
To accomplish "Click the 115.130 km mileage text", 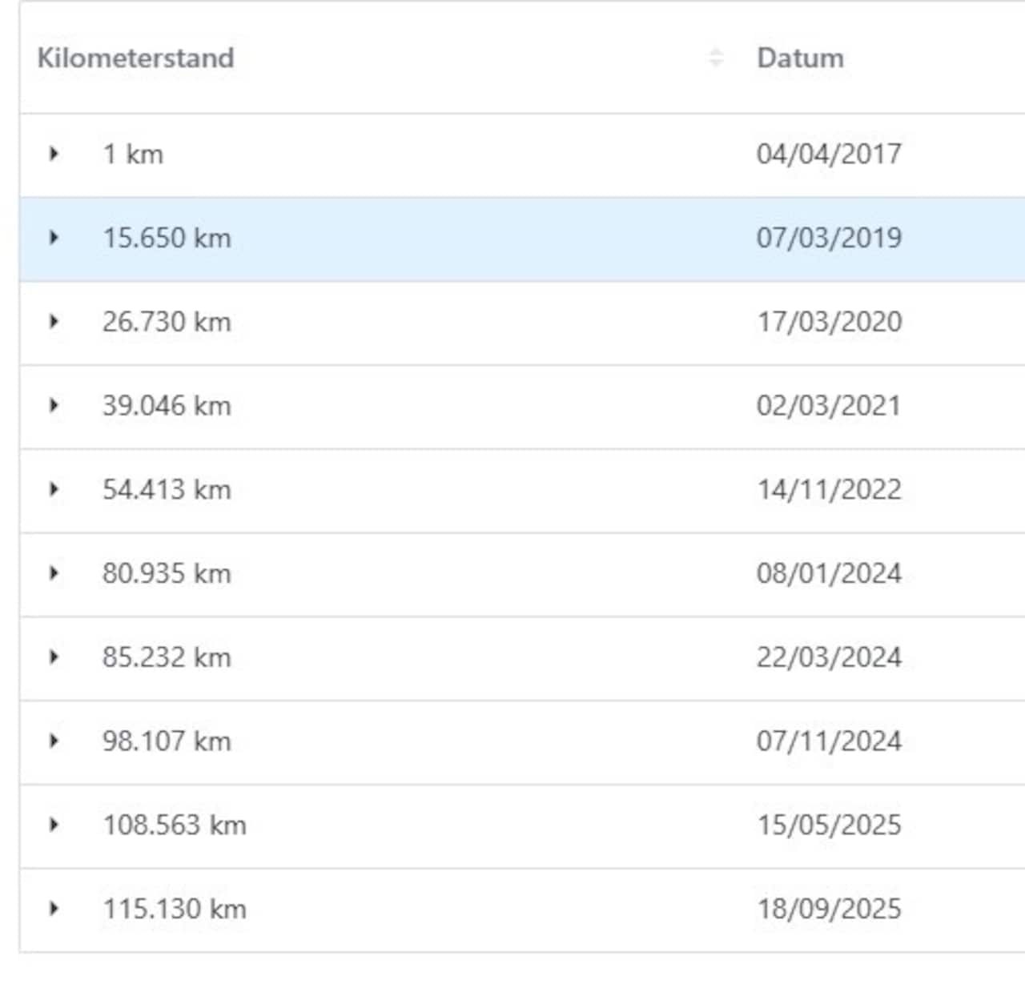I will [174, 909].
